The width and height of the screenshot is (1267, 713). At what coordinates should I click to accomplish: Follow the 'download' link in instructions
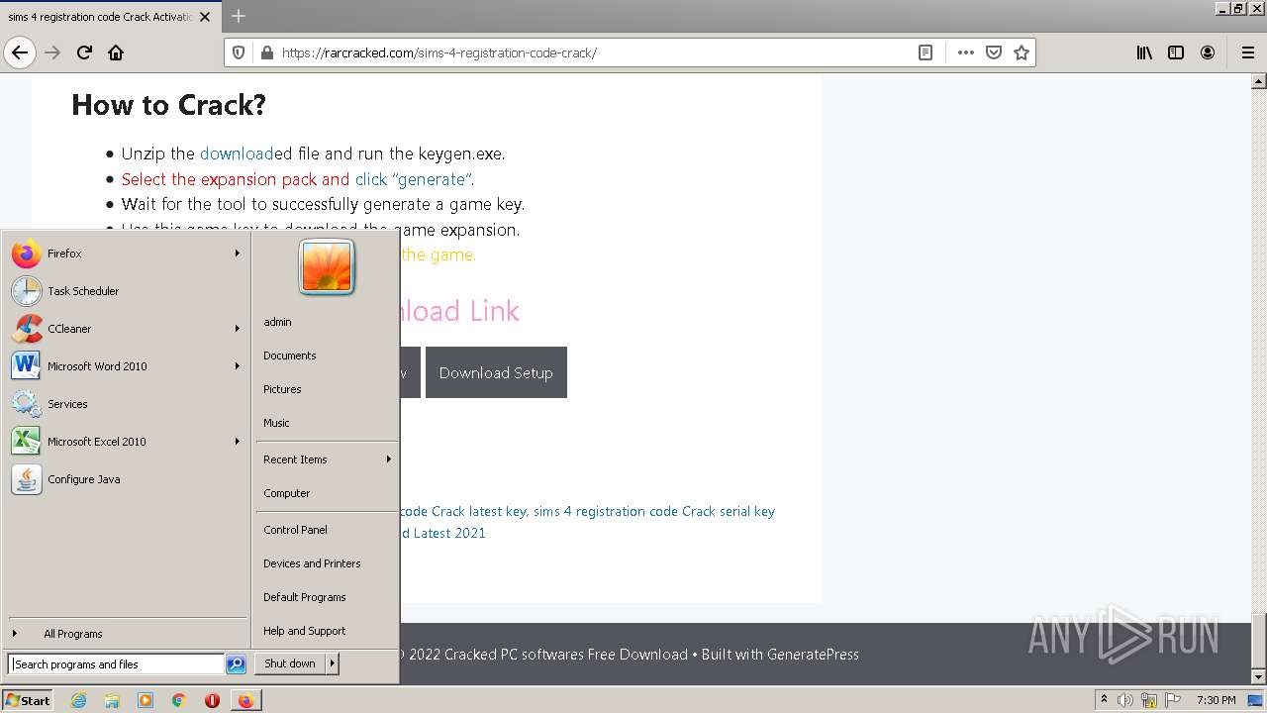(x=237, y=153)
